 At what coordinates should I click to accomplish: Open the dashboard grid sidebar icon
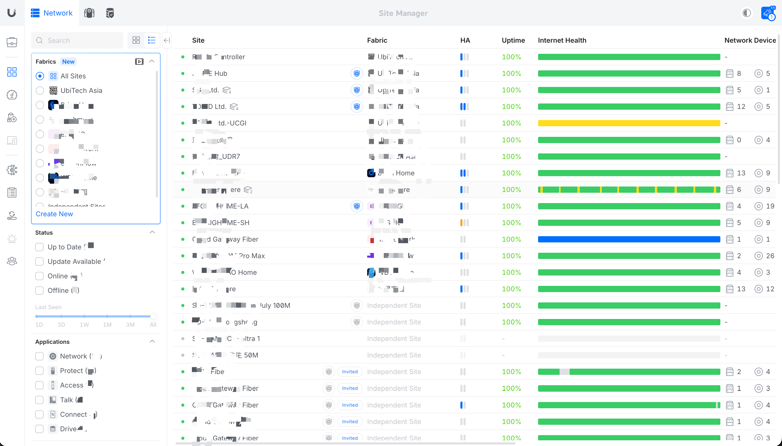12,72
